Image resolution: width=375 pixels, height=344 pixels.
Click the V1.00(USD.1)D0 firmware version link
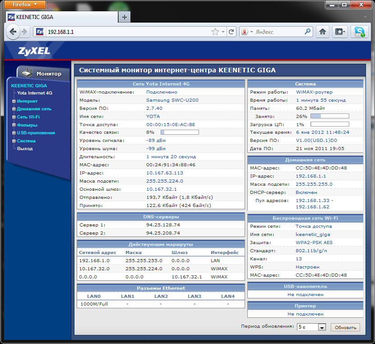click(x=316, y=141)
